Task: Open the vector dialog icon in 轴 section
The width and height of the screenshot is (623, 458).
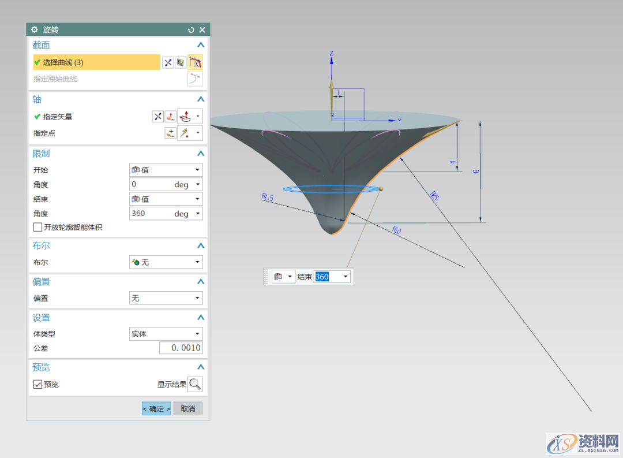Action: coord(170,117)
